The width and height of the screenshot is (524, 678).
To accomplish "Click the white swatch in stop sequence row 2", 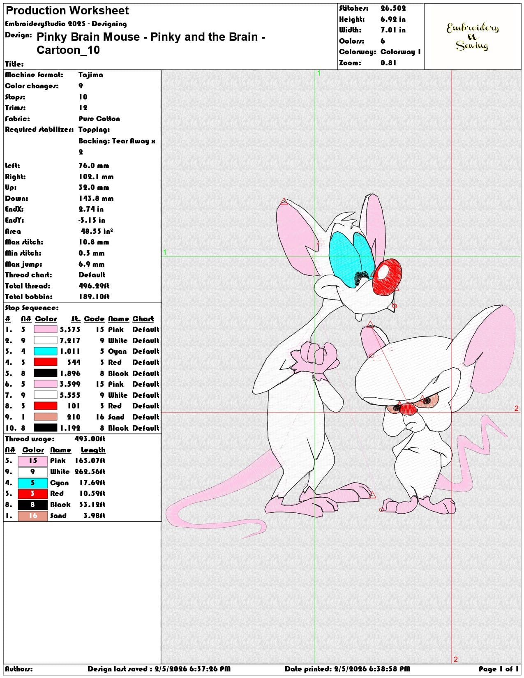I will pyautogui.click(x=45, y=340).
